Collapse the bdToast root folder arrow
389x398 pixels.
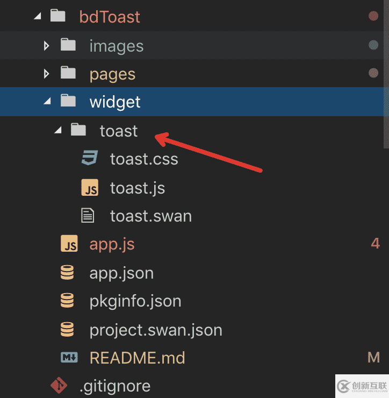point(37,16)
